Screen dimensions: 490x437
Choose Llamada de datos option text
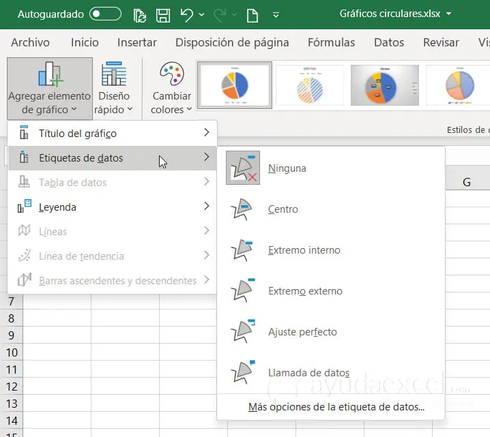308,373
